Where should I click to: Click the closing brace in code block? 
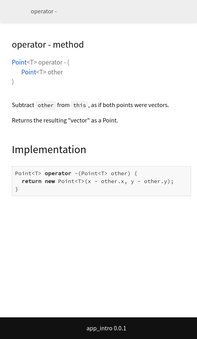point(17,189)
